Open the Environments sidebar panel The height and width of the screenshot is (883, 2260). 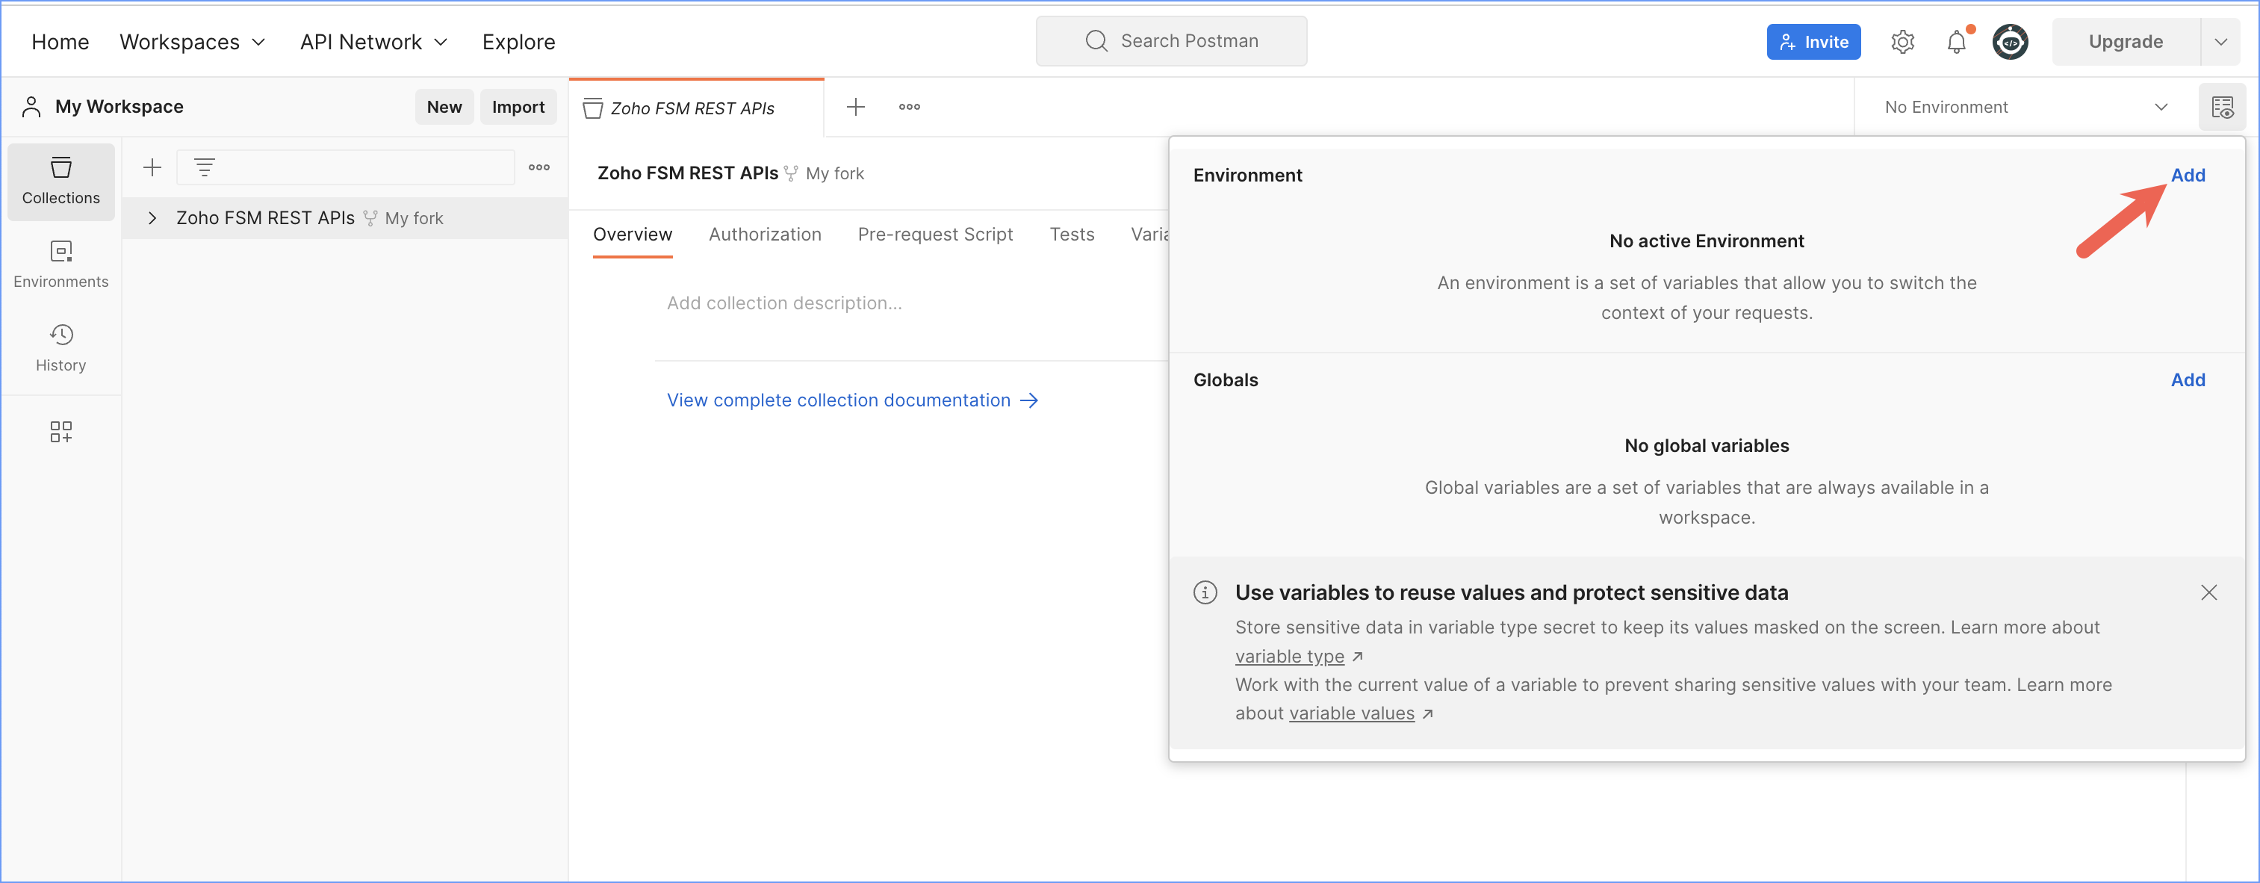[x=60, y=264]
